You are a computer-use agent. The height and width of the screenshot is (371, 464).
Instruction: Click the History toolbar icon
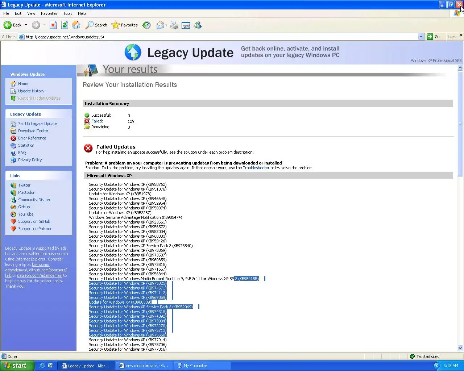click(x=146, y=25)
